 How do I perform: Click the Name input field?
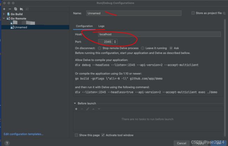click(x=134, y=13)
